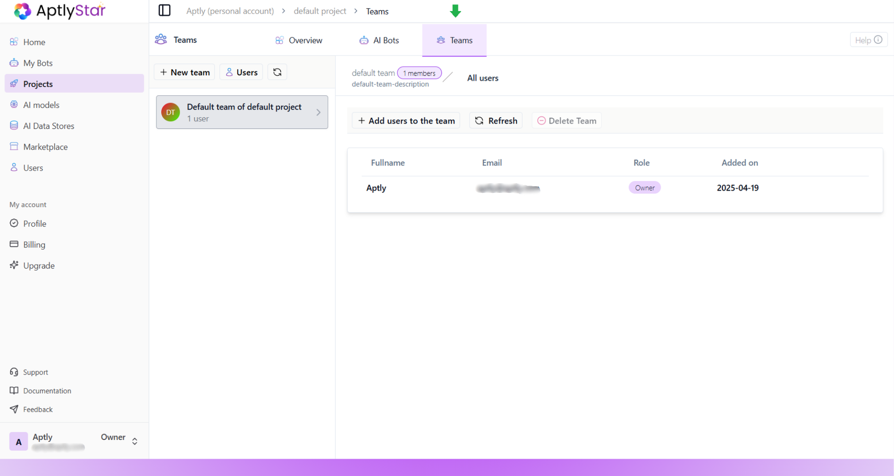Click the Aptly name cell

[376, 188]
